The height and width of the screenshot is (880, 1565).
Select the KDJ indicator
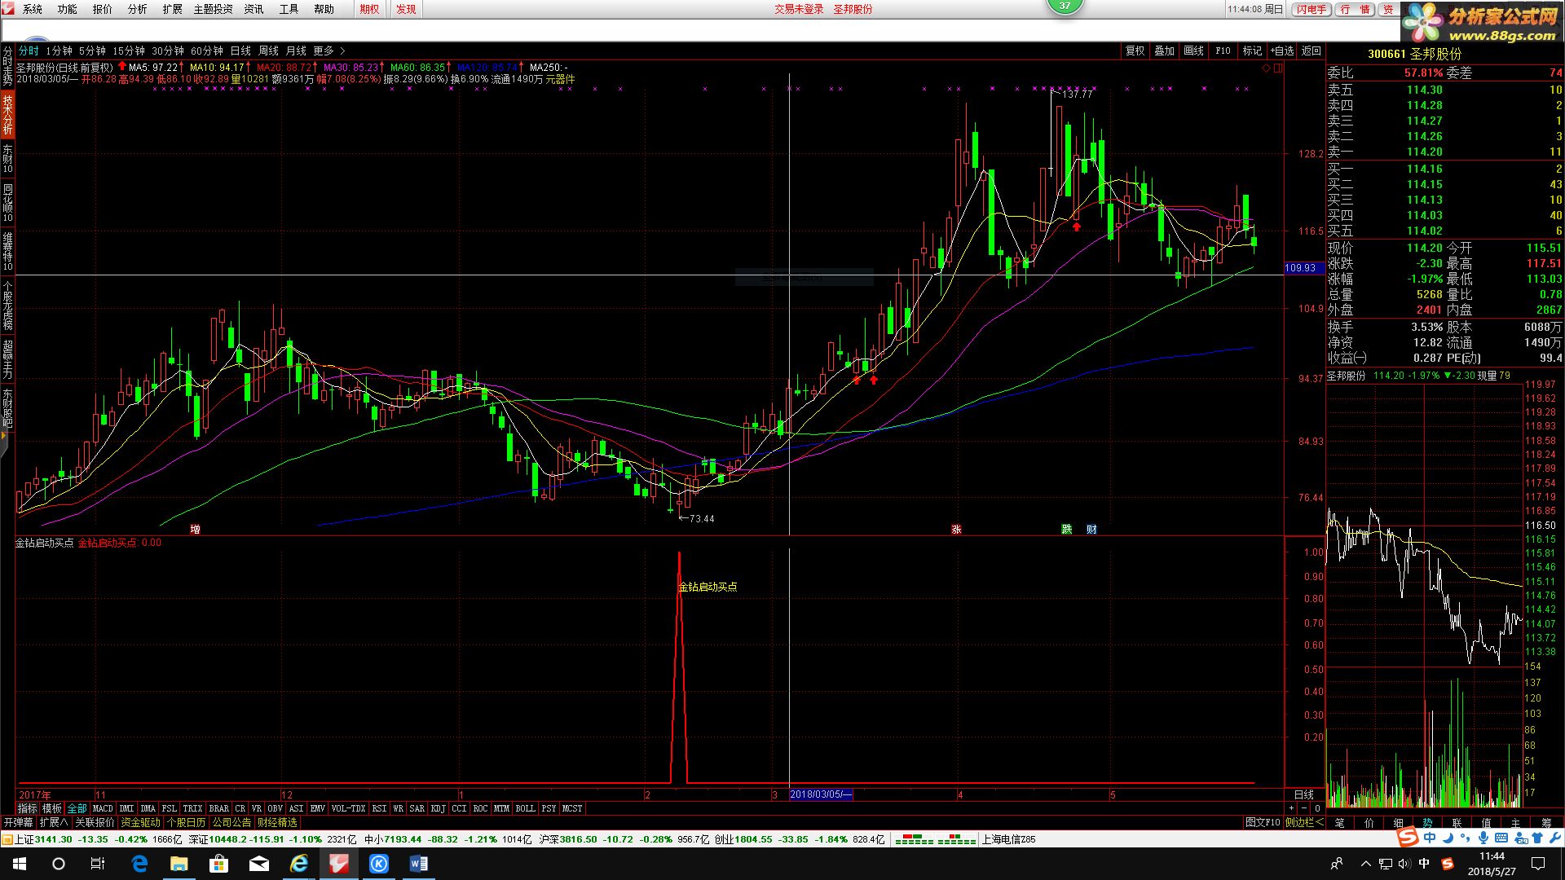[x=438, y=808]
